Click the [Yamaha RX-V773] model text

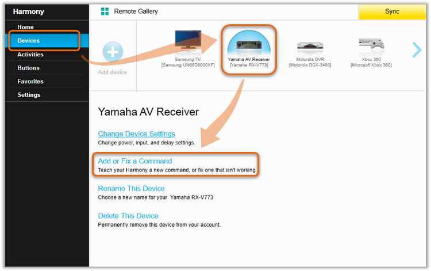[249, 65]
